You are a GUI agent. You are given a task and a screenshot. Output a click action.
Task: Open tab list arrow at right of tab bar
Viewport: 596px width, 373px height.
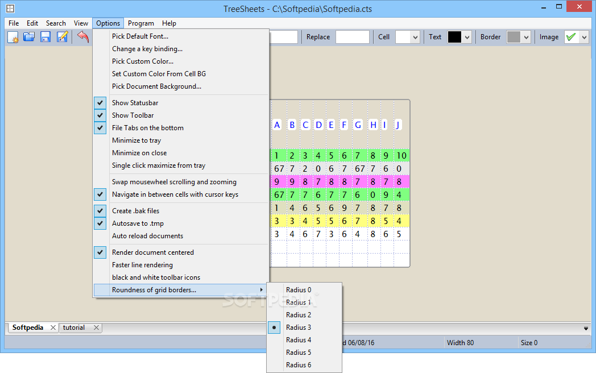pyautogui.click(x=586, y=329)
